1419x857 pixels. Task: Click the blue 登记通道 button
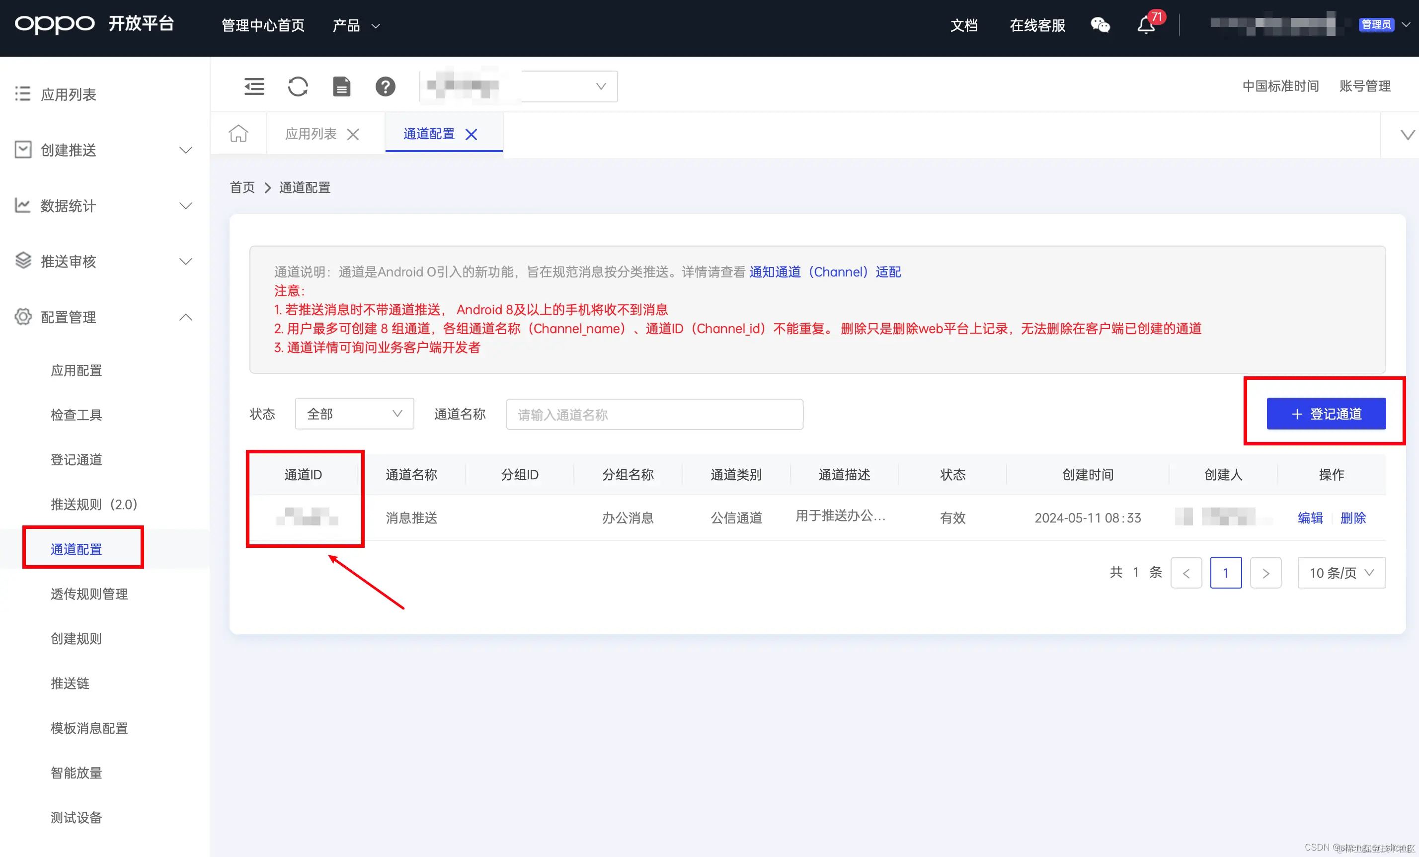click(1325, 413)
